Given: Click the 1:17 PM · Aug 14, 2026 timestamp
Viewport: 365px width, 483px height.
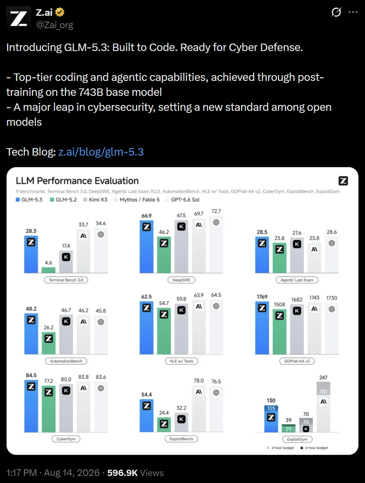Looking at the screenshot, I should 53,473.
